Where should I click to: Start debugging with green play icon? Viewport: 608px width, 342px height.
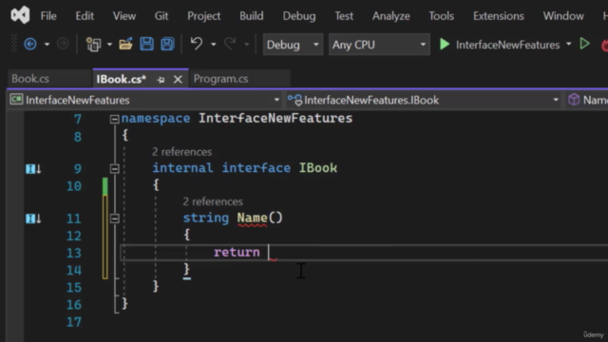[x=445, y=45]
